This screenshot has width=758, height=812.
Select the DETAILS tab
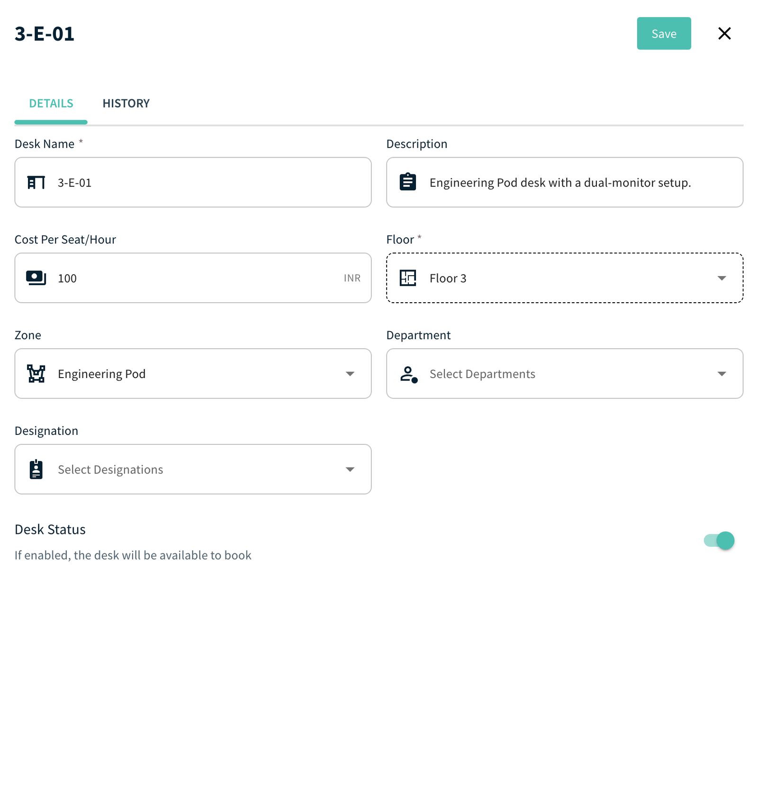click(51, 103)
